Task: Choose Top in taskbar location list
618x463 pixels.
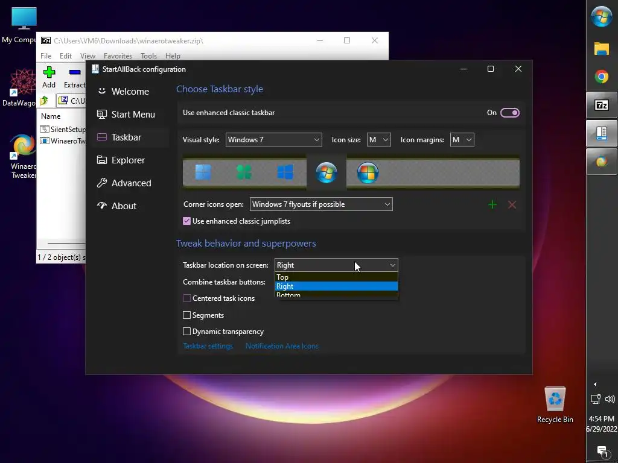Action: pos(336,277)
